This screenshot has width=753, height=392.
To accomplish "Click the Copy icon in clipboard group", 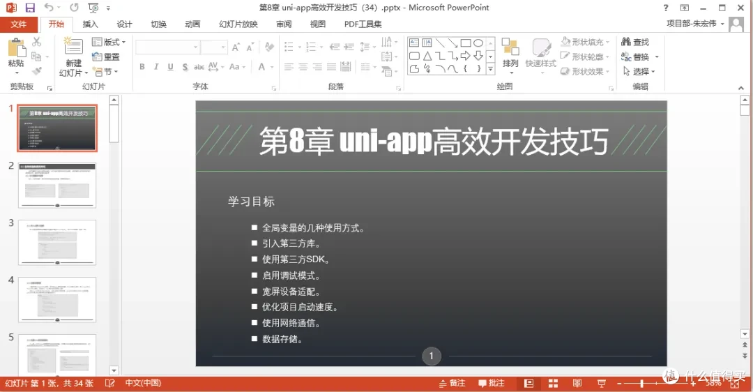I will [x=36, y=56].
